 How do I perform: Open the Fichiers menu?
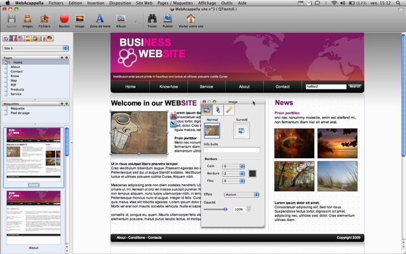coord(56,3)
